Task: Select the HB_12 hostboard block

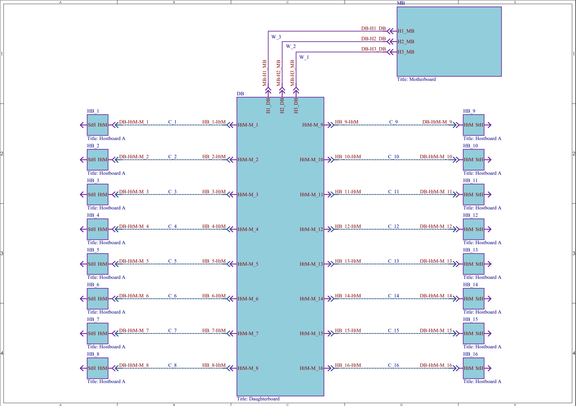Action: [473, 236]
